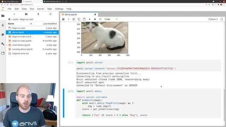The width and height of the screenshot is (226, 127).
Task: Click the kernel status circle indicator
Action: point(222,19)
